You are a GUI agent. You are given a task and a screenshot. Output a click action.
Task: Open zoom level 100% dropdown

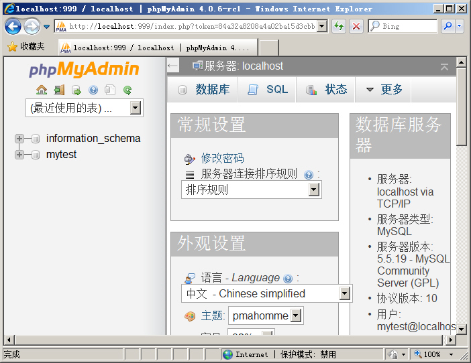[x=451, y=354]
